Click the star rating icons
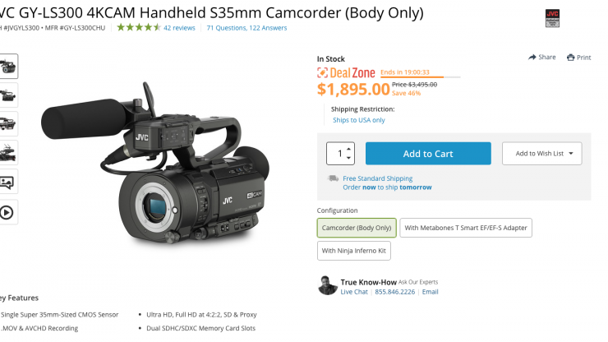This screenshot has width=608, height=342. click(138, 28)
